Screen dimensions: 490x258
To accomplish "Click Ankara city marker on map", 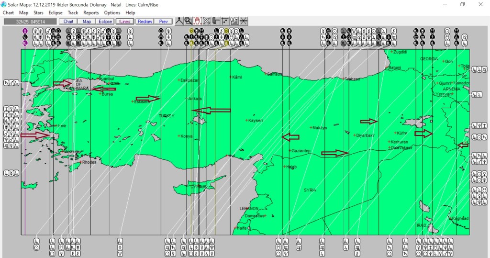I will 187,99.
